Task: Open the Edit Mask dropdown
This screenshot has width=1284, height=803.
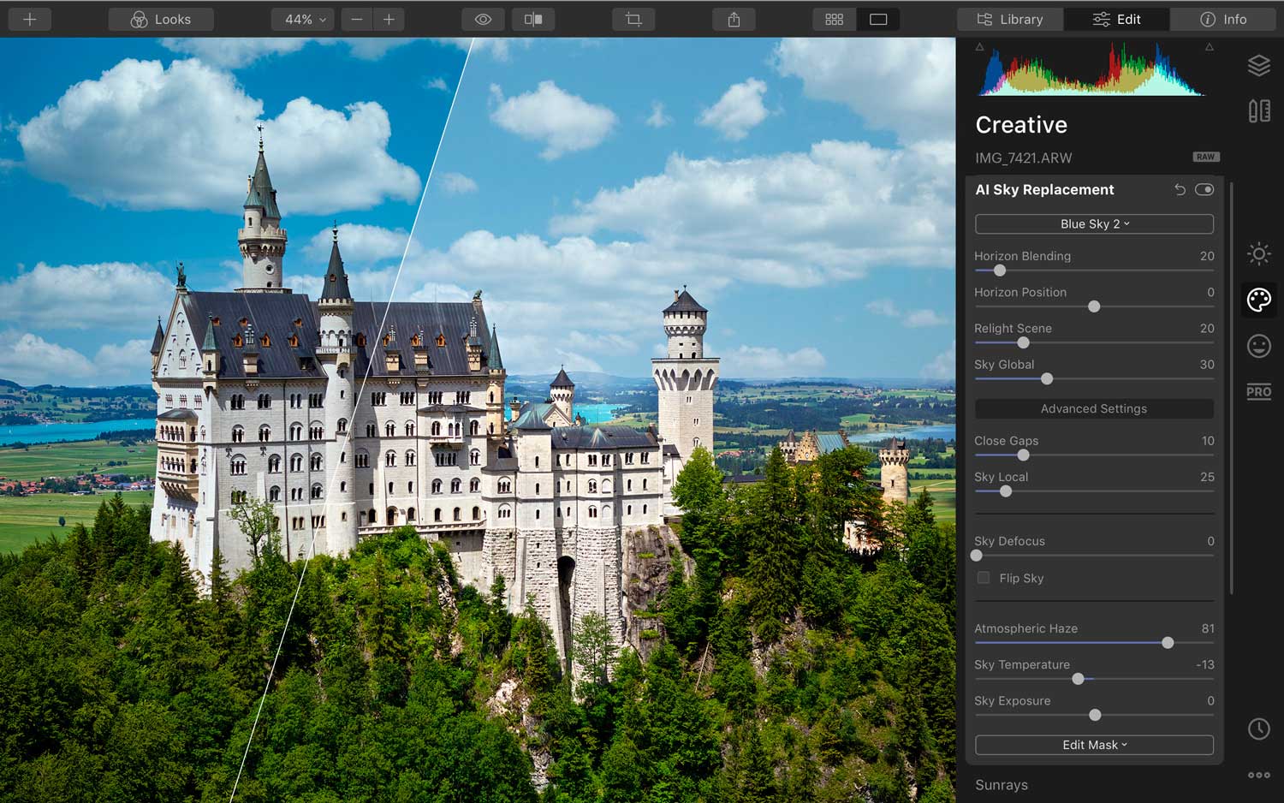Action: click(x=1094, y=745)
